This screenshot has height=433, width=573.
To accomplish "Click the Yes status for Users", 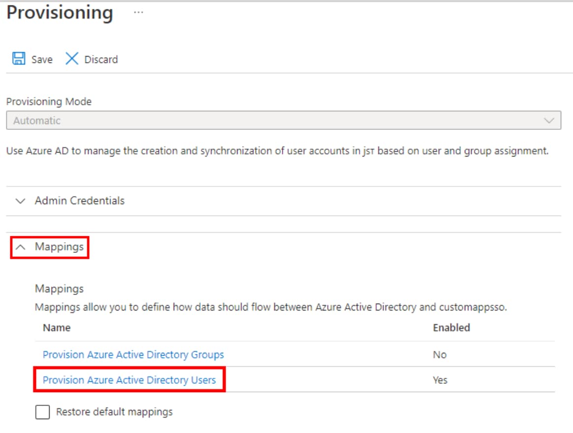I will point(440,380).
